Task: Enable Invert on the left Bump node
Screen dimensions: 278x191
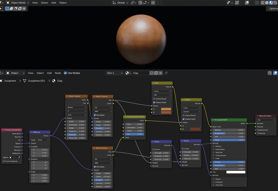Action: tap(153, 149)
